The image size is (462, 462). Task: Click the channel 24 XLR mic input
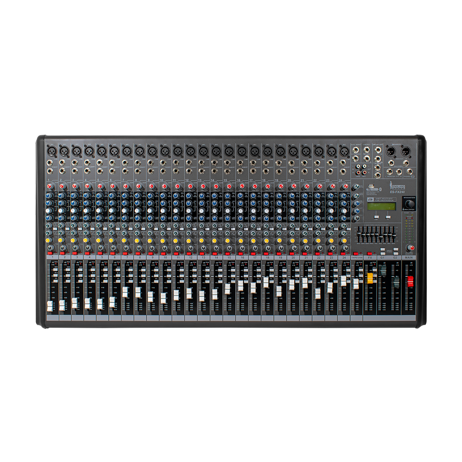(344, 151)
